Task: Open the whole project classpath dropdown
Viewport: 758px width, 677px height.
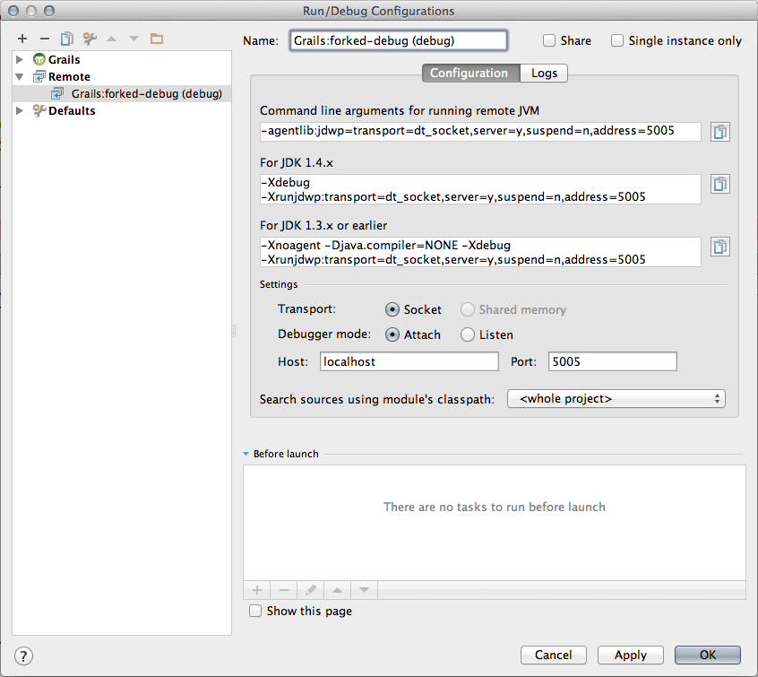Action: [616, 398]
